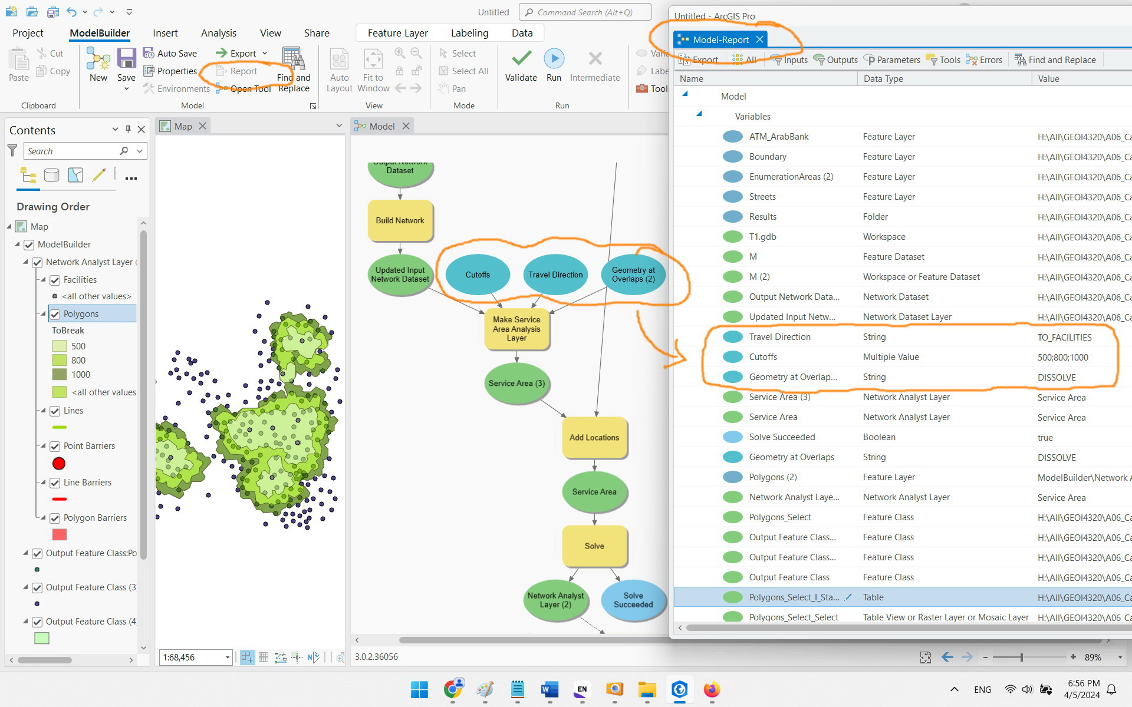Viewport: 1132px width, 707px height.
Task: Switch Contents to List By Data Source icon
Action: [52, 175]
